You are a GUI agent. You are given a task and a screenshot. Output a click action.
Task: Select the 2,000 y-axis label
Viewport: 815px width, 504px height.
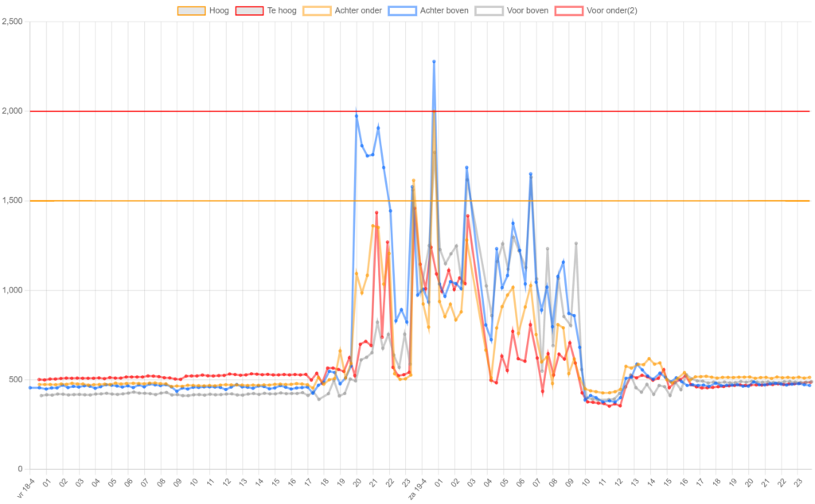coord(14,111)
